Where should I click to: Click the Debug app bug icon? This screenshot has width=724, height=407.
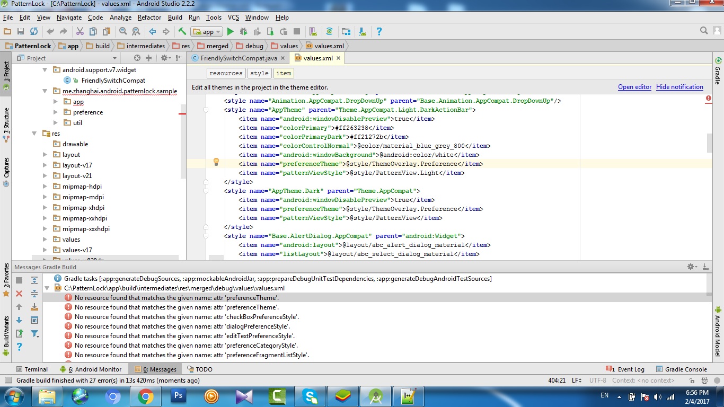coord(243,32)
